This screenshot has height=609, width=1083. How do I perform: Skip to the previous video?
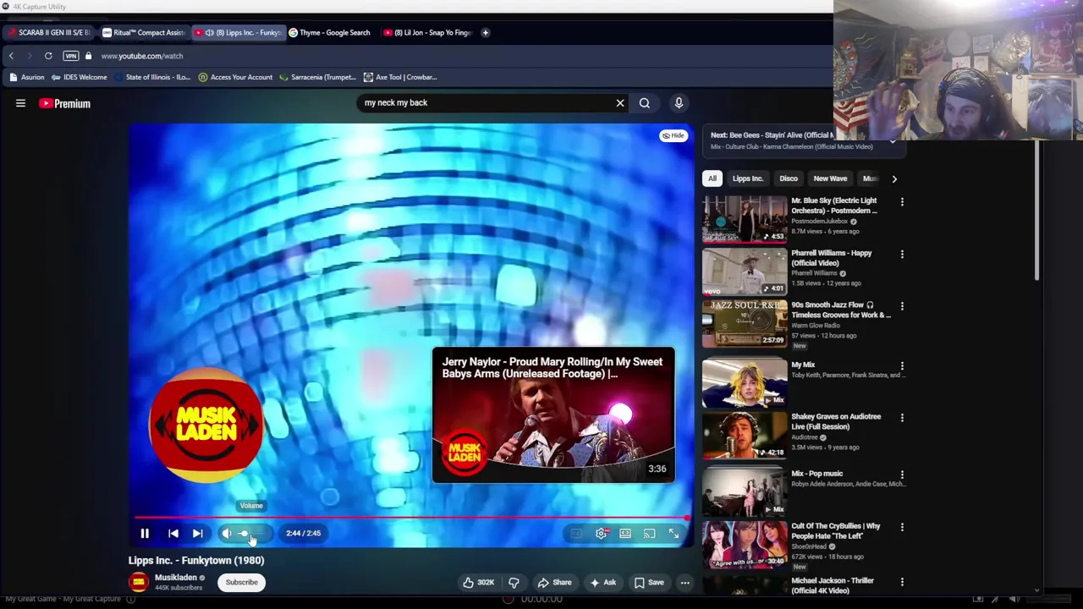click(173, 534)
